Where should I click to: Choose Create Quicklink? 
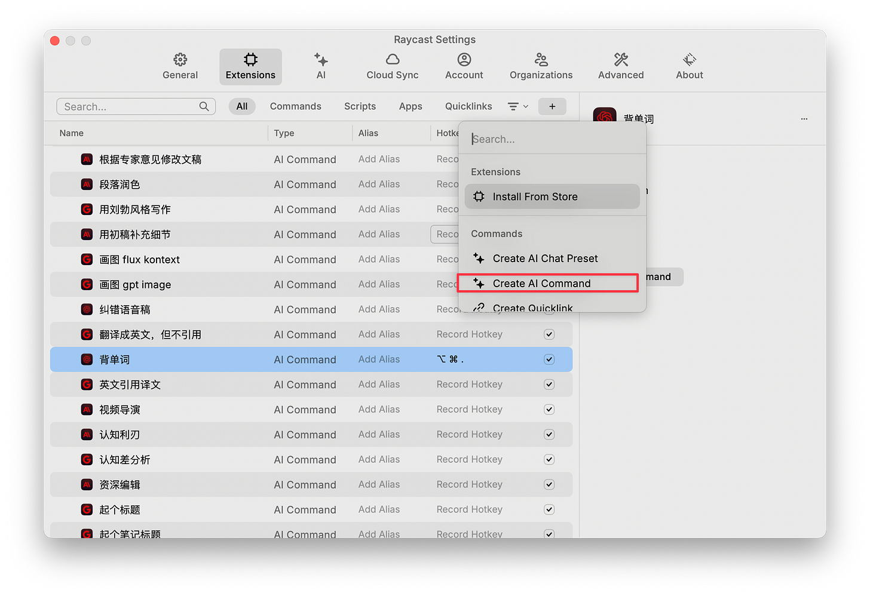552,307
